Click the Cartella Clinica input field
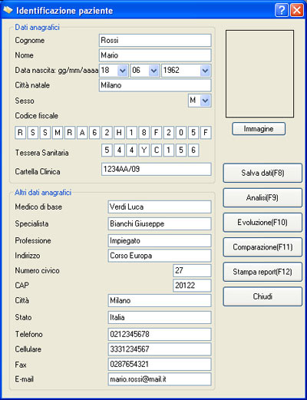The width and height of the screenshot is (307, 400). pos(157,169)
